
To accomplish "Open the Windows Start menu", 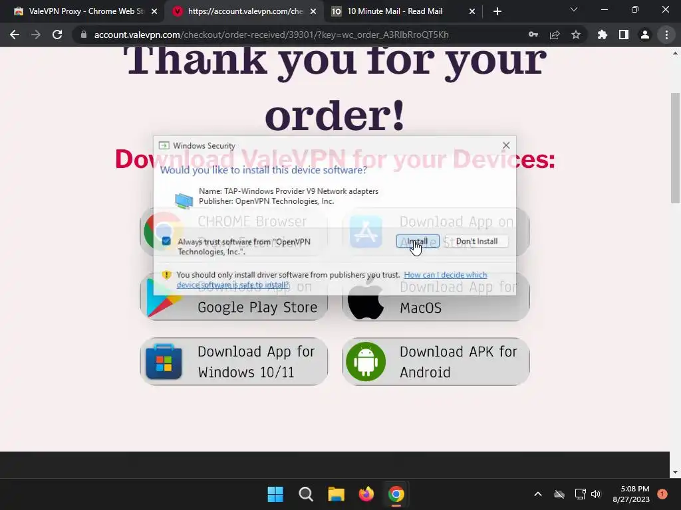I will click(275, 494).
